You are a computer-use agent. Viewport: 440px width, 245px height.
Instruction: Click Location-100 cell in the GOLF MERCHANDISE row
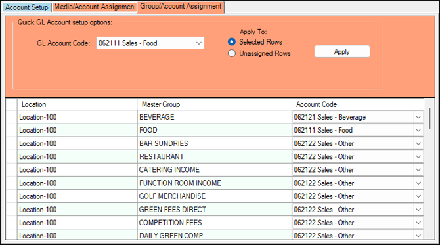click(x=77, y=196)
